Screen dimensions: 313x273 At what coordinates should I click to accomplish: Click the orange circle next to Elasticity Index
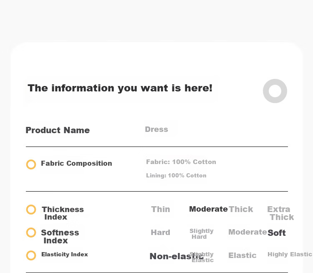tap(31, 255)
